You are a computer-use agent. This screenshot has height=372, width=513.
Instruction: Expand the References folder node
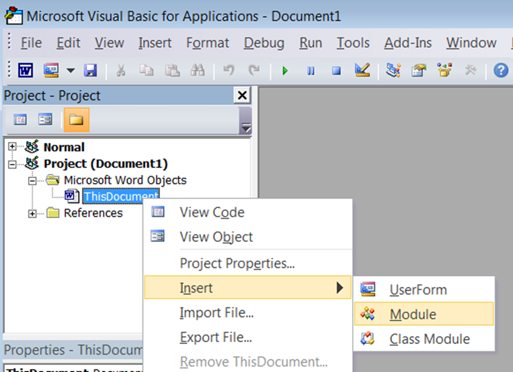tap(32, 213)
